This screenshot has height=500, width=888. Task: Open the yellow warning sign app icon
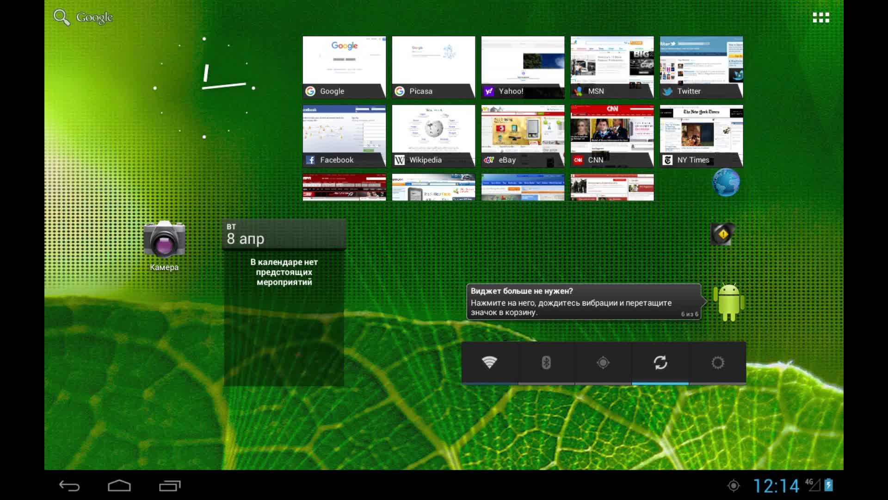[x=722, y=234]
